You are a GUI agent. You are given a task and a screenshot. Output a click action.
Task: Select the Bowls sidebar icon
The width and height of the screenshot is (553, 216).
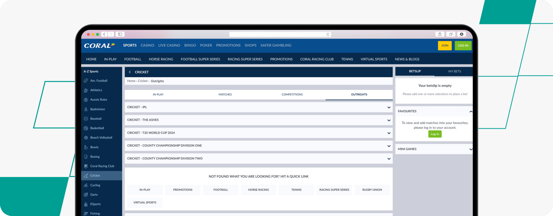click(86, 147)
